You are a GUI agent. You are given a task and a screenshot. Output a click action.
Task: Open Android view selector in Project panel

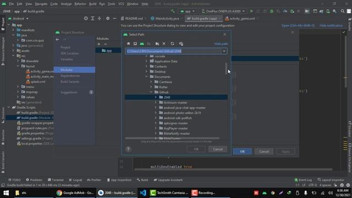pyautogui.click(x=18, y=18)
